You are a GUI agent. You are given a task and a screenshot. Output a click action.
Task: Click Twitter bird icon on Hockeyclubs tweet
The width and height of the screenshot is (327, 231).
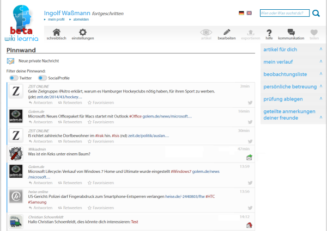pyautogui.click(x=250, y=103)
